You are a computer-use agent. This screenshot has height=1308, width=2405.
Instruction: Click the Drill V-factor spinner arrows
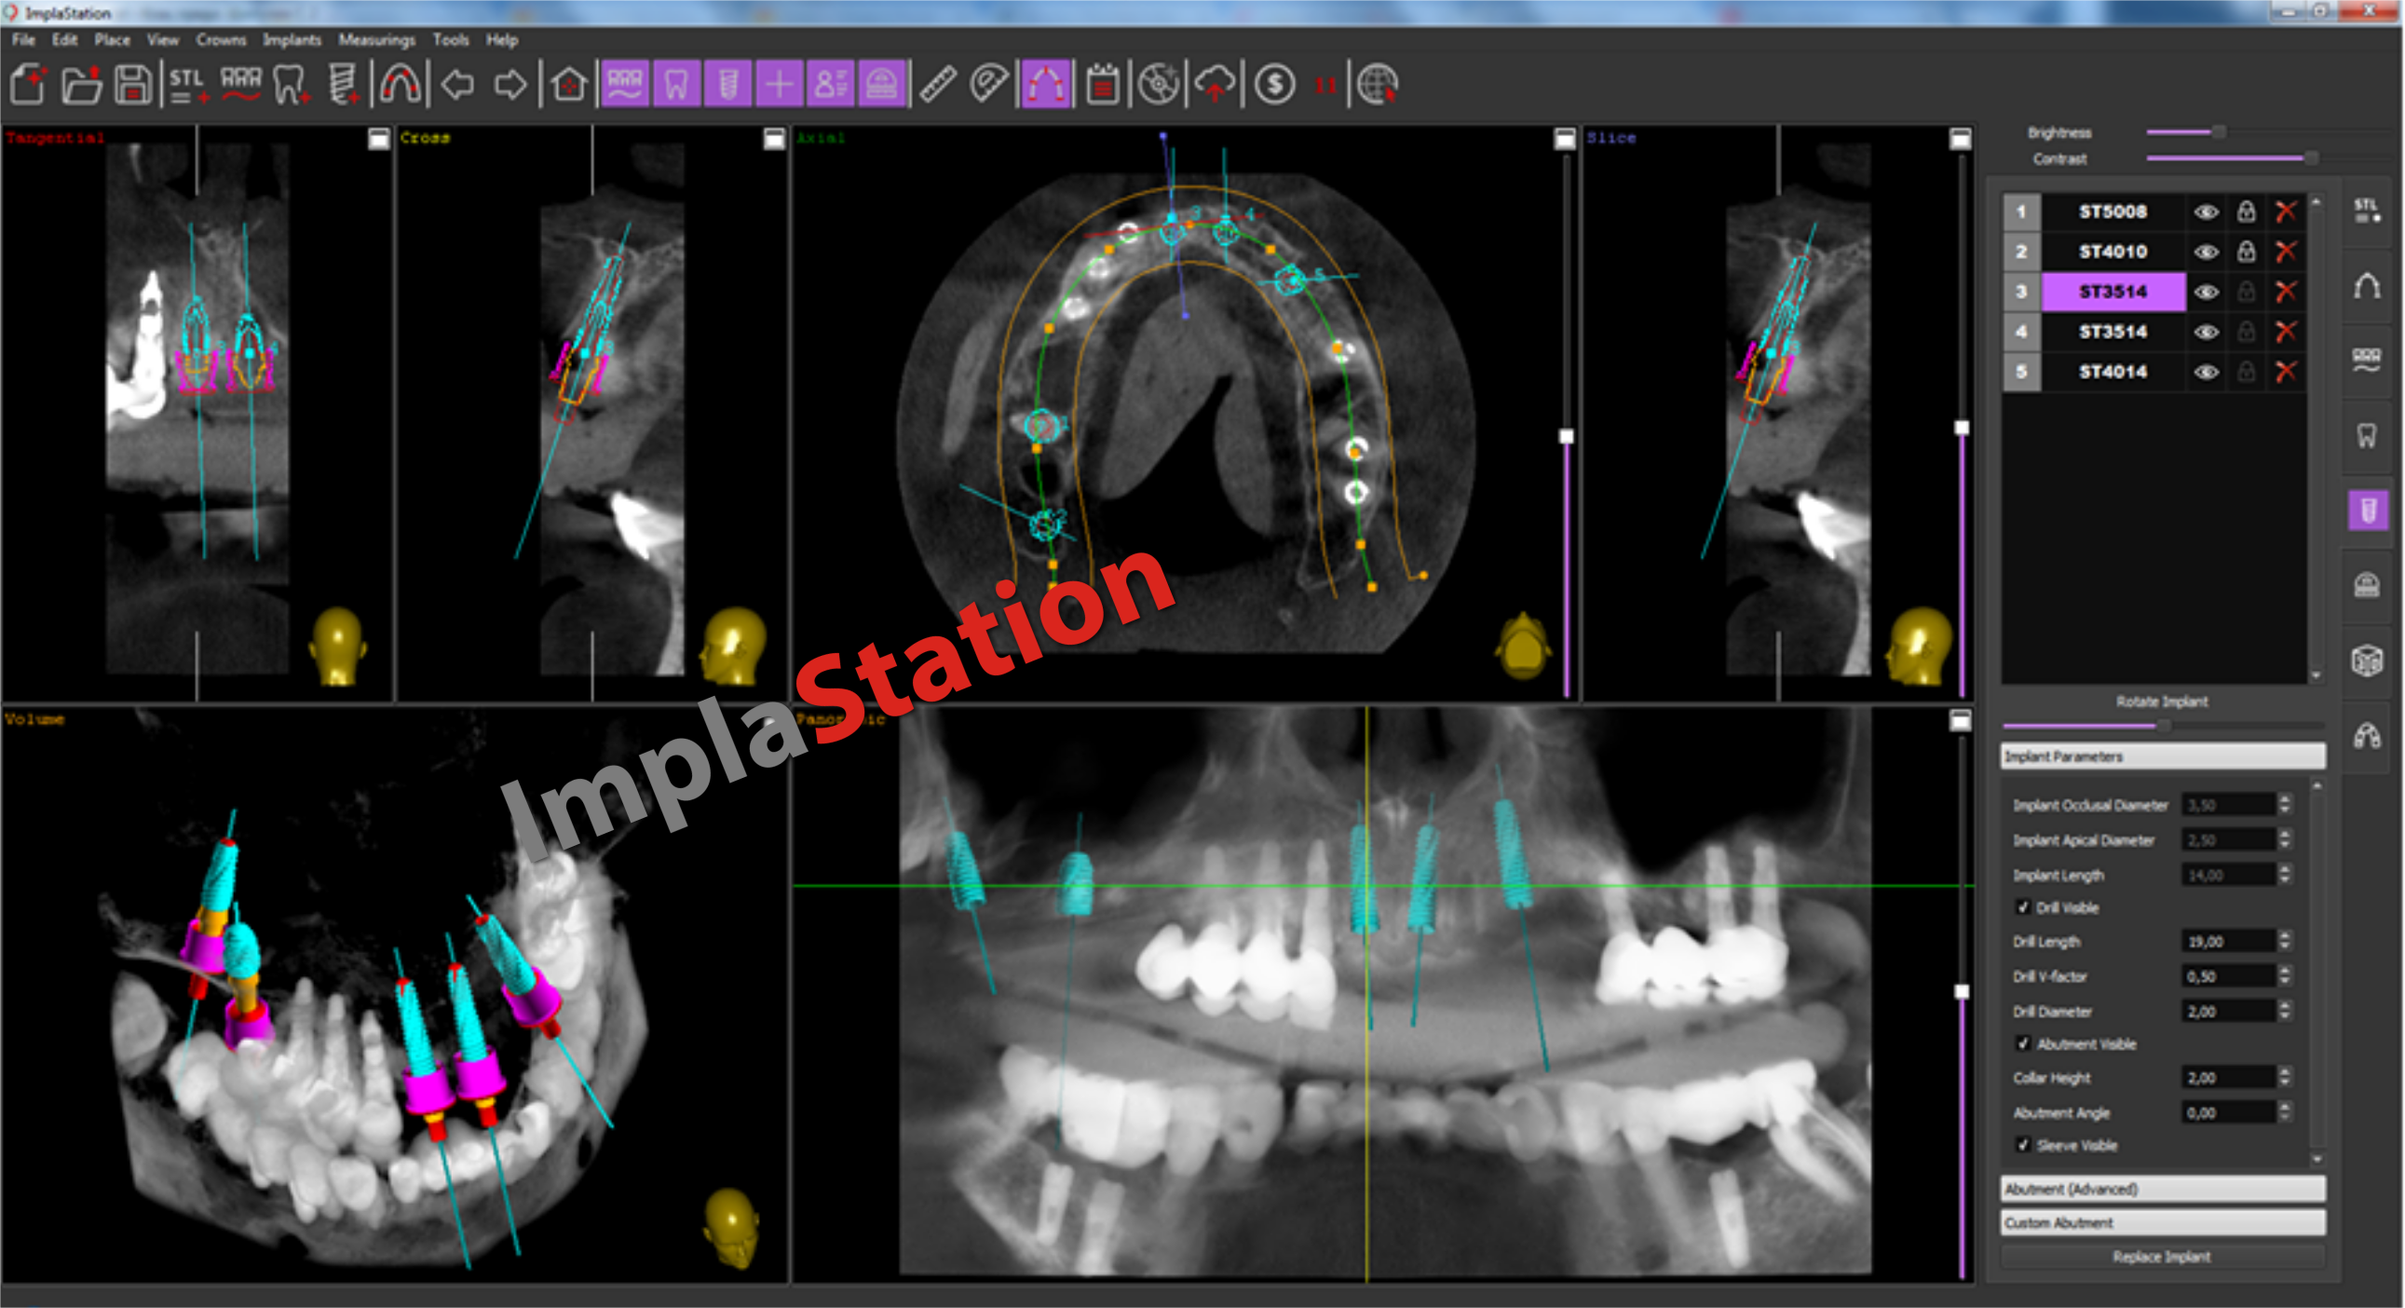pyautogui.click(x=2285, y=975)
